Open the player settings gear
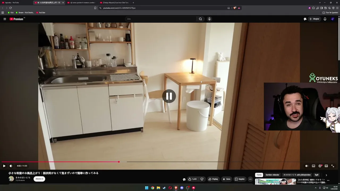Screen dimensions: 340x191 pos(320,166)
